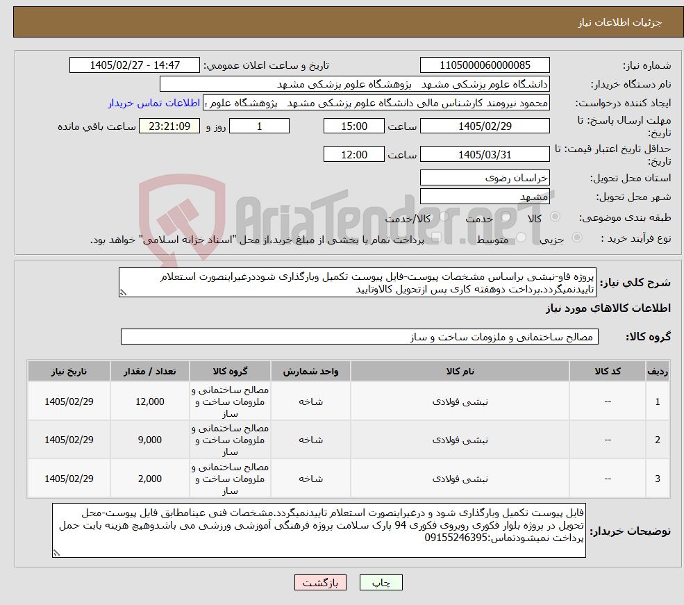
Task: Click the announcement date field 1405/02/27 - 14:47
Action: (134, 65)
